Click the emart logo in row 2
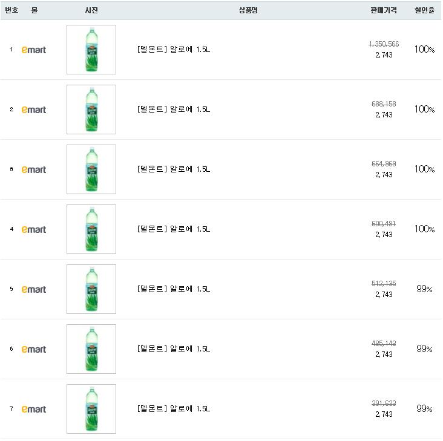Screen dimensions: 443x441 pyautogui.click(x=34, y=109)
